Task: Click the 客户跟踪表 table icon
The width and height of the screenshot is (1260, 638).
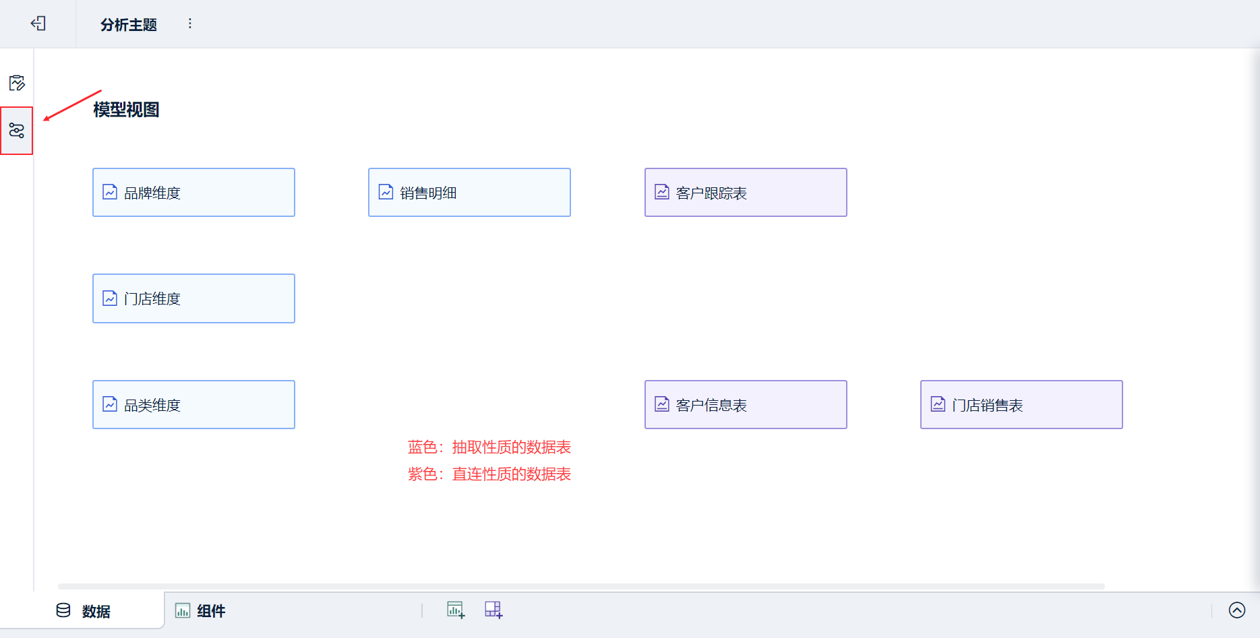Action: pyautogui.click(x=662, y=192)
